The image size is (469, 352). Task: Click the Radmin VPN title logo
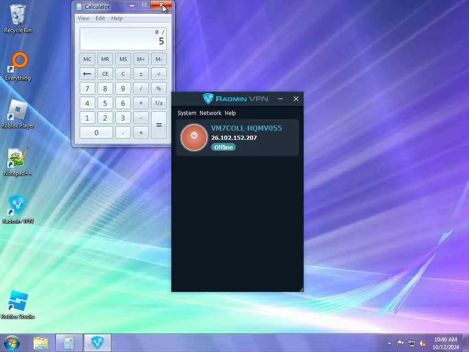click(235, 99)
